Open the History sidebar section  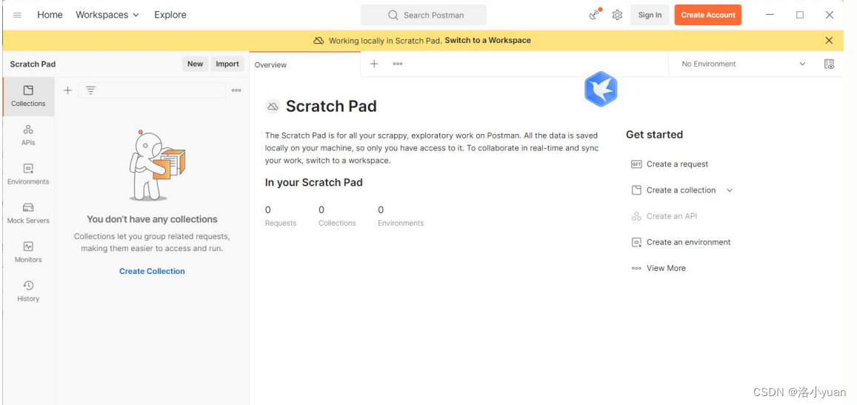tap(28, 291)
